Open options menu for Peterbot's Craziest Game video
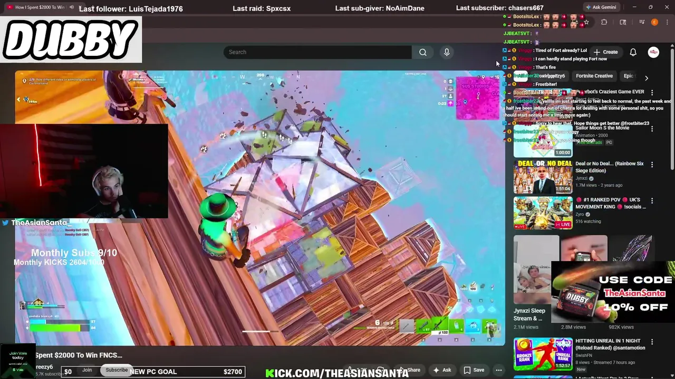The height and width of the screenshot is (379, 675). 652,93
